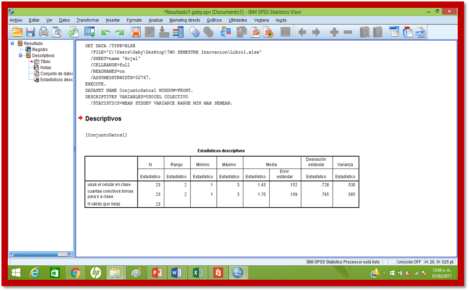The width and height of the screenshot is (469, 291).
Task: Click the blue overlapping circles toolbar icon
Action: pyautogui.click(x=194, y=32)
